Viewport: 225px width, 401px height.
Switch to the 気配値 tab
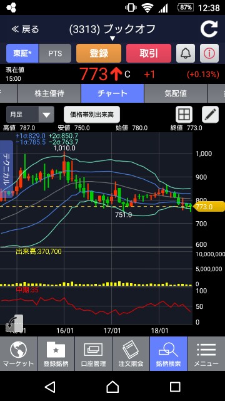click(176, 93)
